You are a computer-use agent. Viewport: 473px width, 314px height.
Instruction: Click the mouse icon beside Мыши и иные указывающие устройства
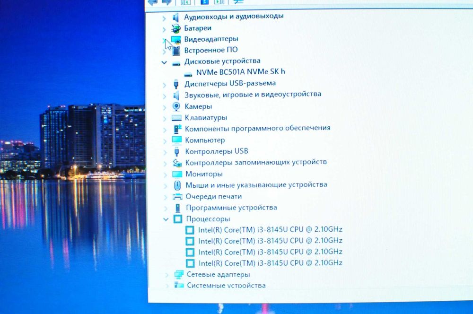click(x=177, y=185)
